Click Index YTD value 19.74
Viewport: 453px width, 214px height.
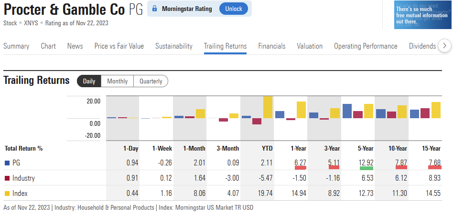(266, 194)
